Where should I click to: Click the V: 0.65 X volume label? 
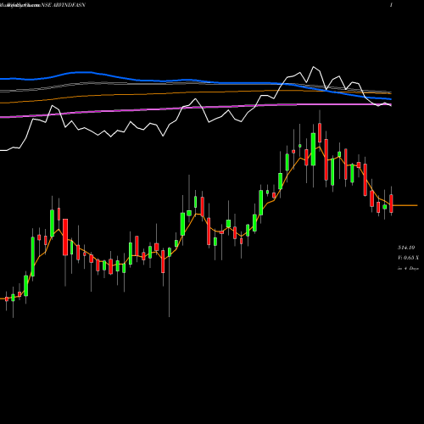point(408,258)
